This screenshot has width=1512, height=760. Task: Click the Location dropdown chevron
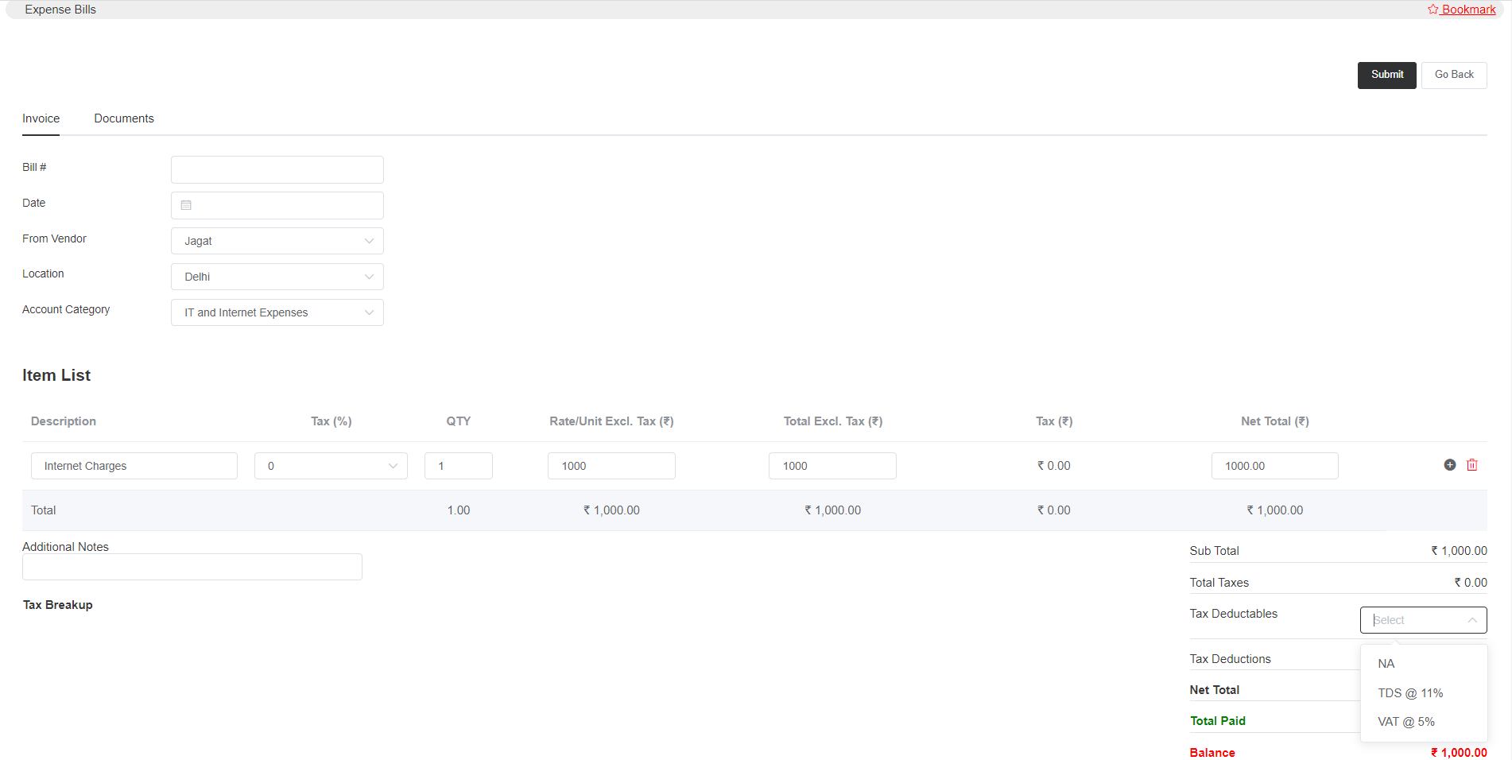tap(369, 276)
